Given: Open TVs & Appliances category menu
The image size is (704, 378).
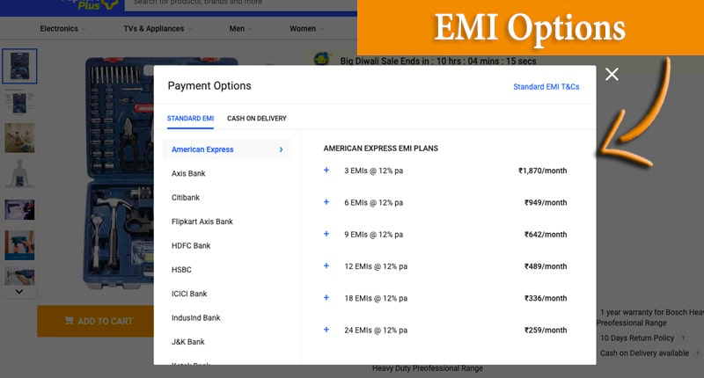Looking at the screenshot, I should tap(158, 29).
